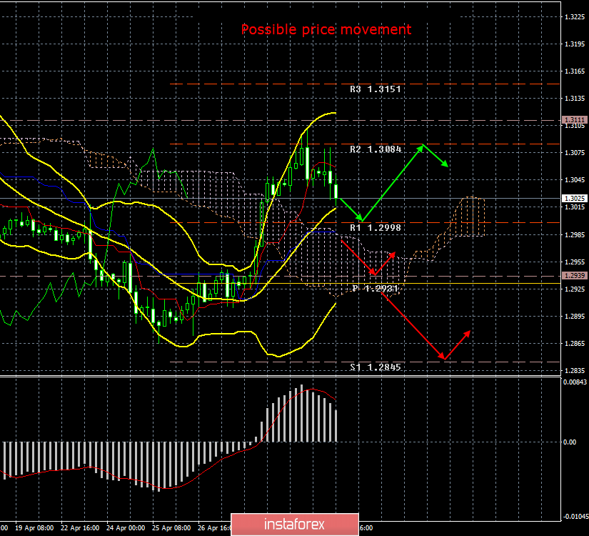Click the 1.3075 price axis label
This screenshot has height=536, width=589.
tap(575, 153)
